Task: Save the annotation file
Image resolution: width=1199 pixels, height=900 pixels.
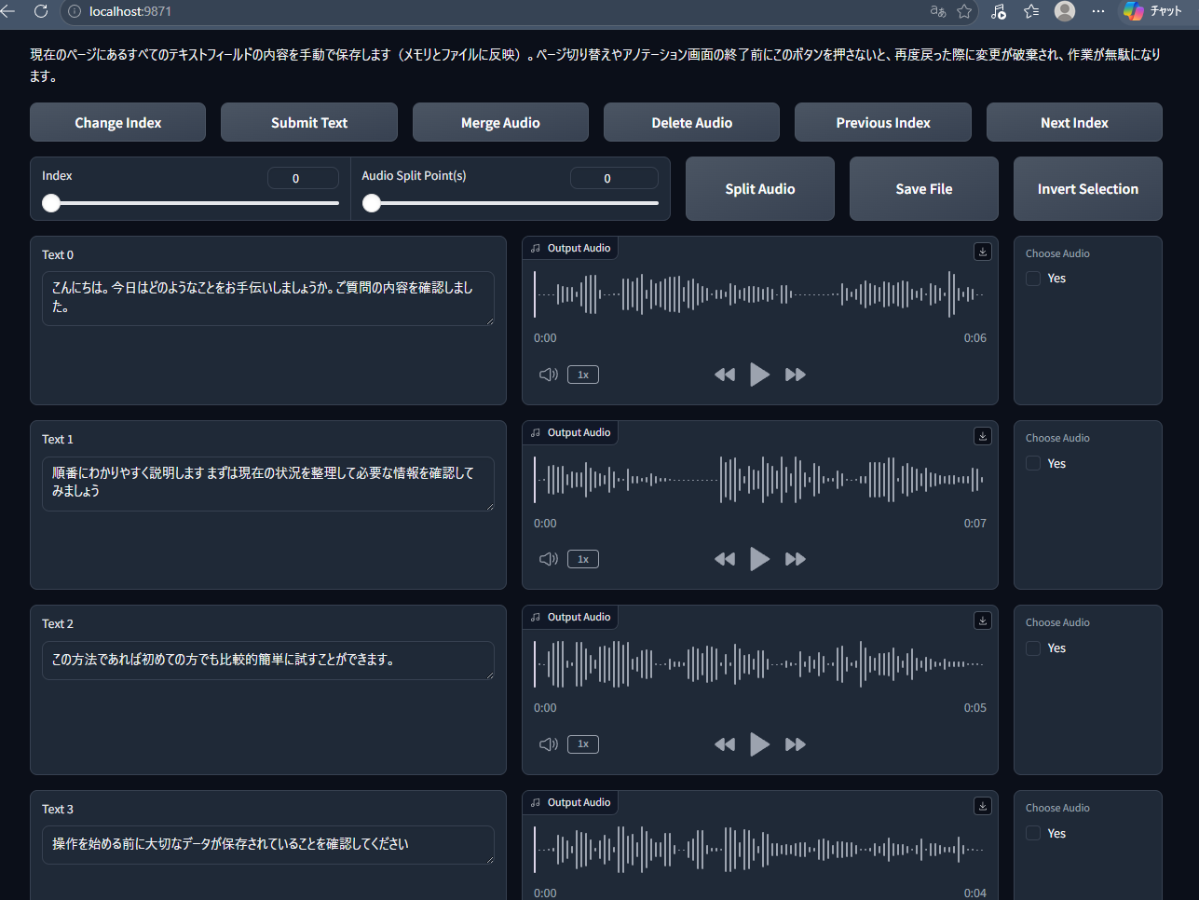Action: [924, 188]
